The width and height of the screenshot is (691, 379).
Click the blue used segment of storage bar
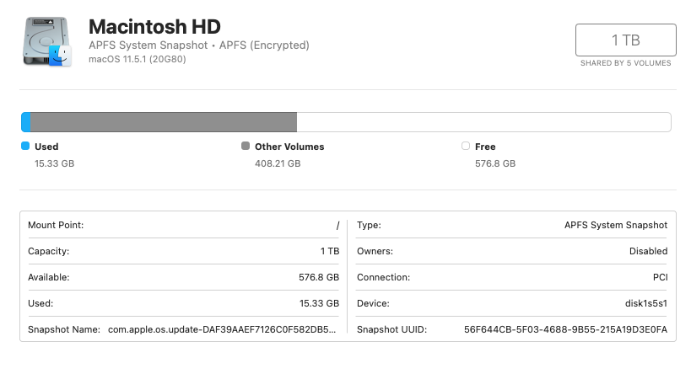click(x=26, y=122)
